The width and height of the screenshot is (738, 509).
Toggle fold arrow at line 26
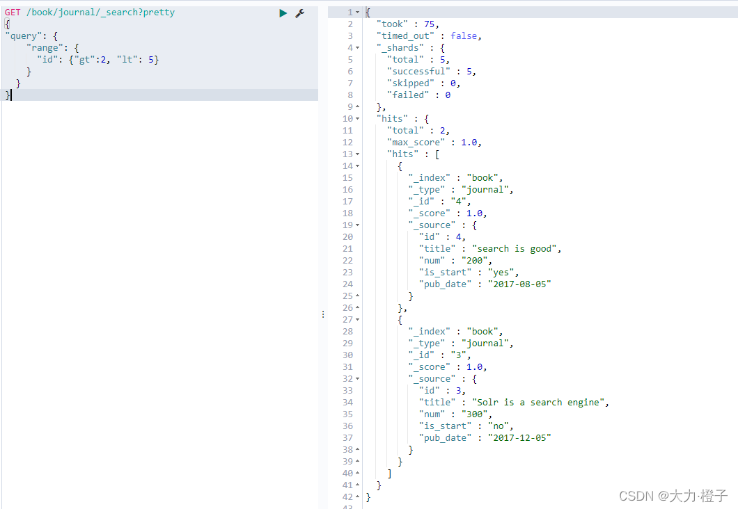coord(358,308)
